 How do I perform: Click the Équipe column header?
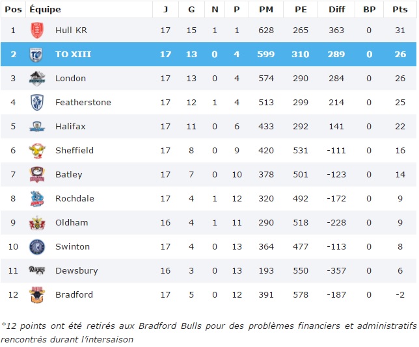pos(45,9)
